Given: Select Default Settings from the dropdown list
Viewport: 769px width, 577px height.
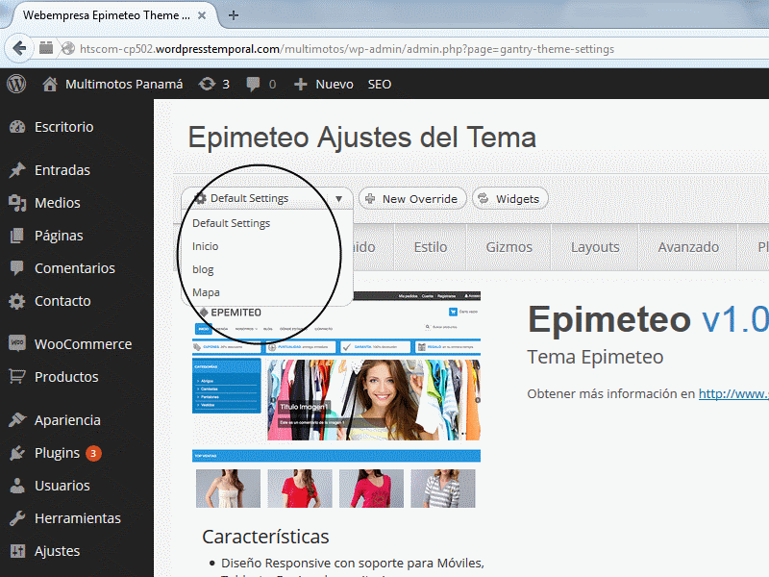Looking at the screenshot, I should click(231, 223).
